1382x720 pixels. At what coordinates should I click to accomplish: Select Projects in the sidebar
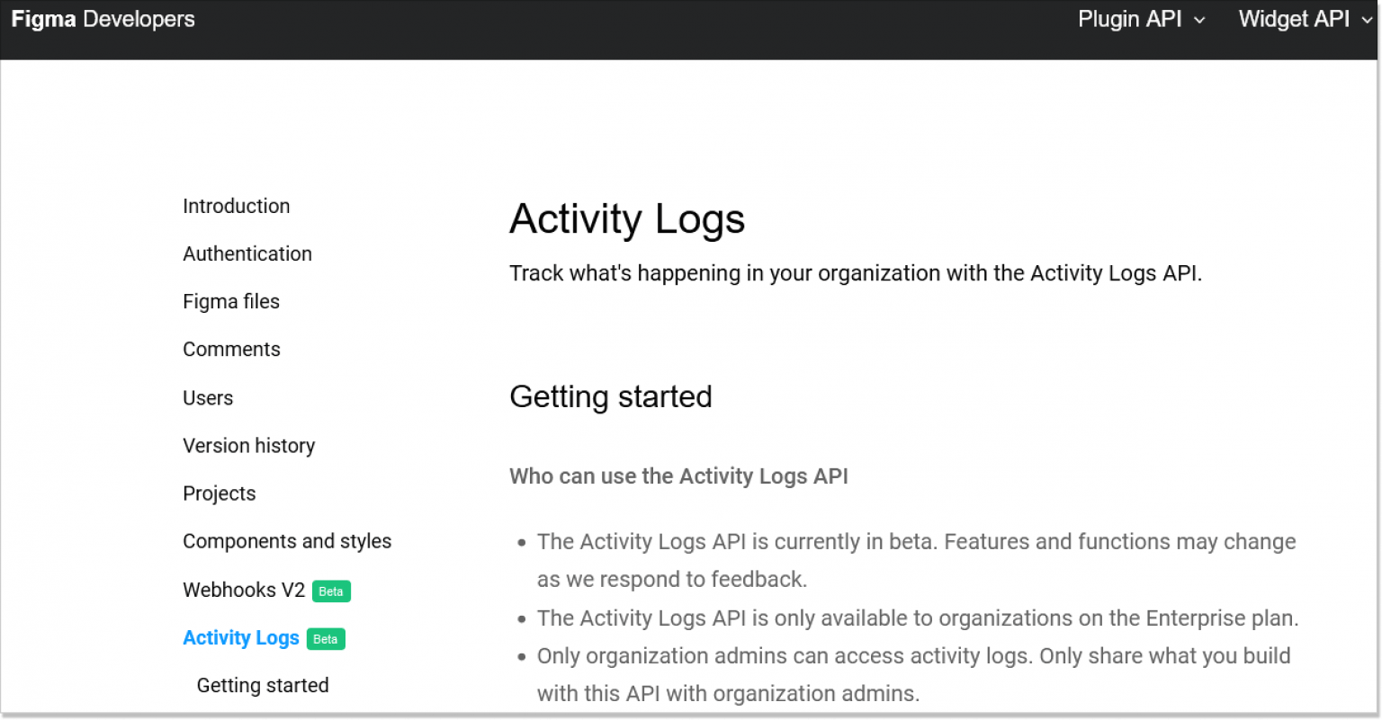219,493
